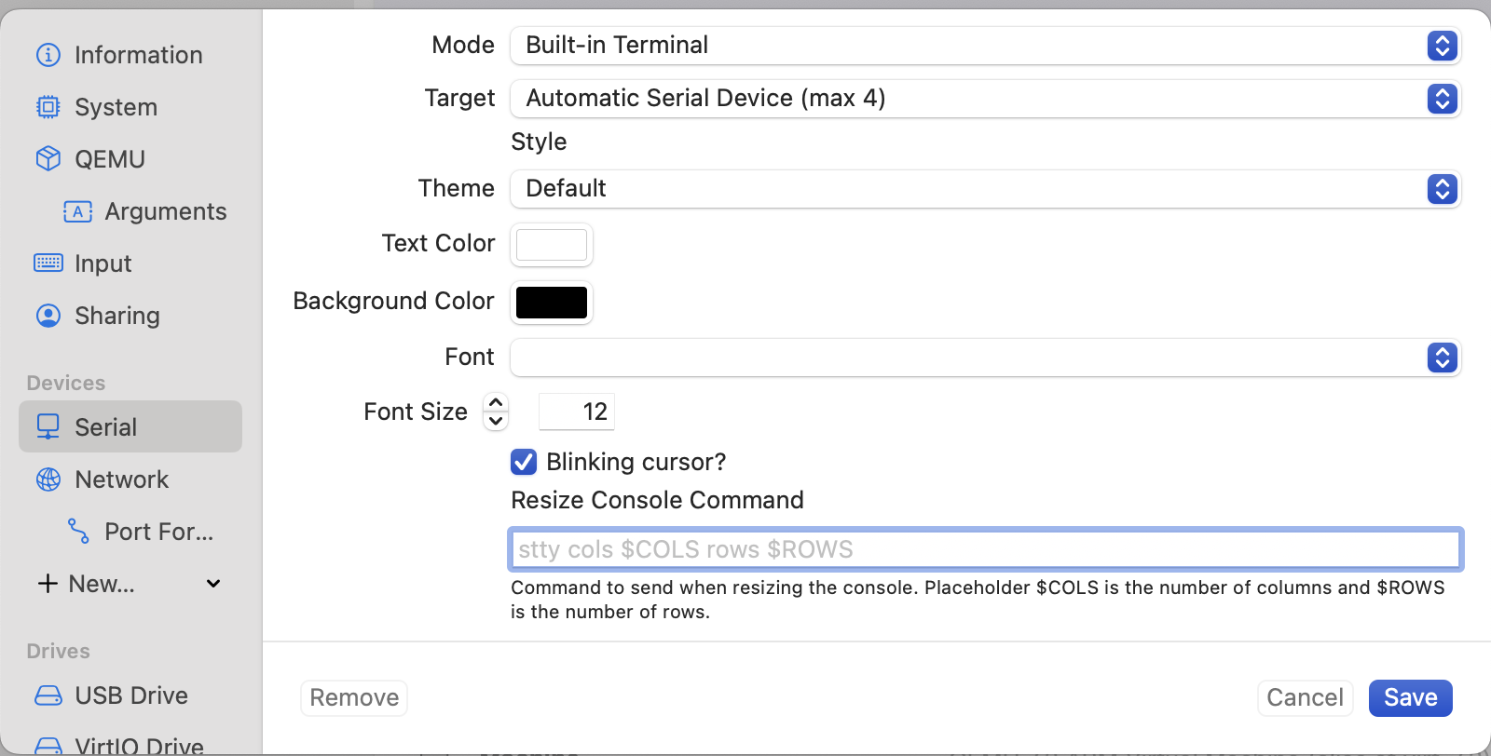The width and height of the screenshot is (1491, 756).
Task: Disable the Blinking cursor checkbox
Action: (x=524, y=462)
